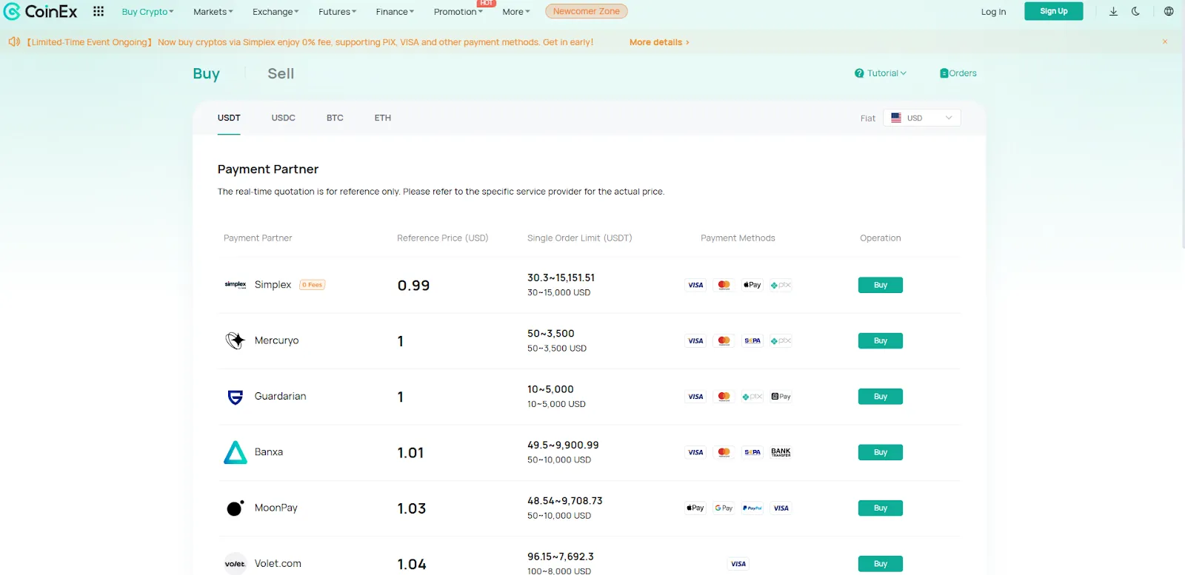1185x575 pixels.
Task: Toggle dark mode moon icon
Action: (1135, 11)
